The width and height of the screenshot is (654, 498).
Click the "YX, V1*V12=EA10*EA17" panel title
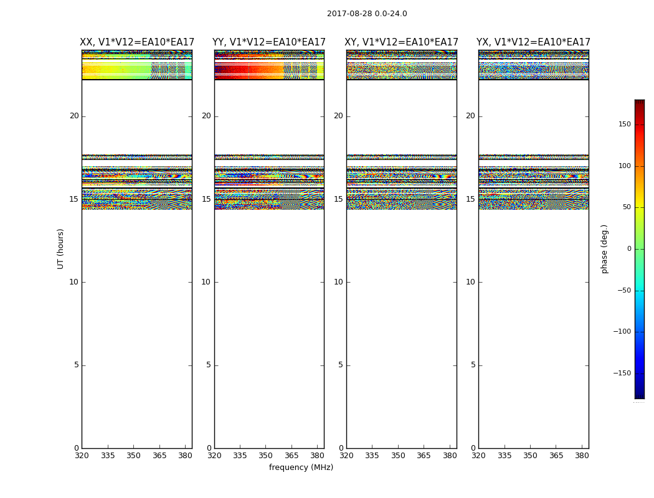point(533,42)
